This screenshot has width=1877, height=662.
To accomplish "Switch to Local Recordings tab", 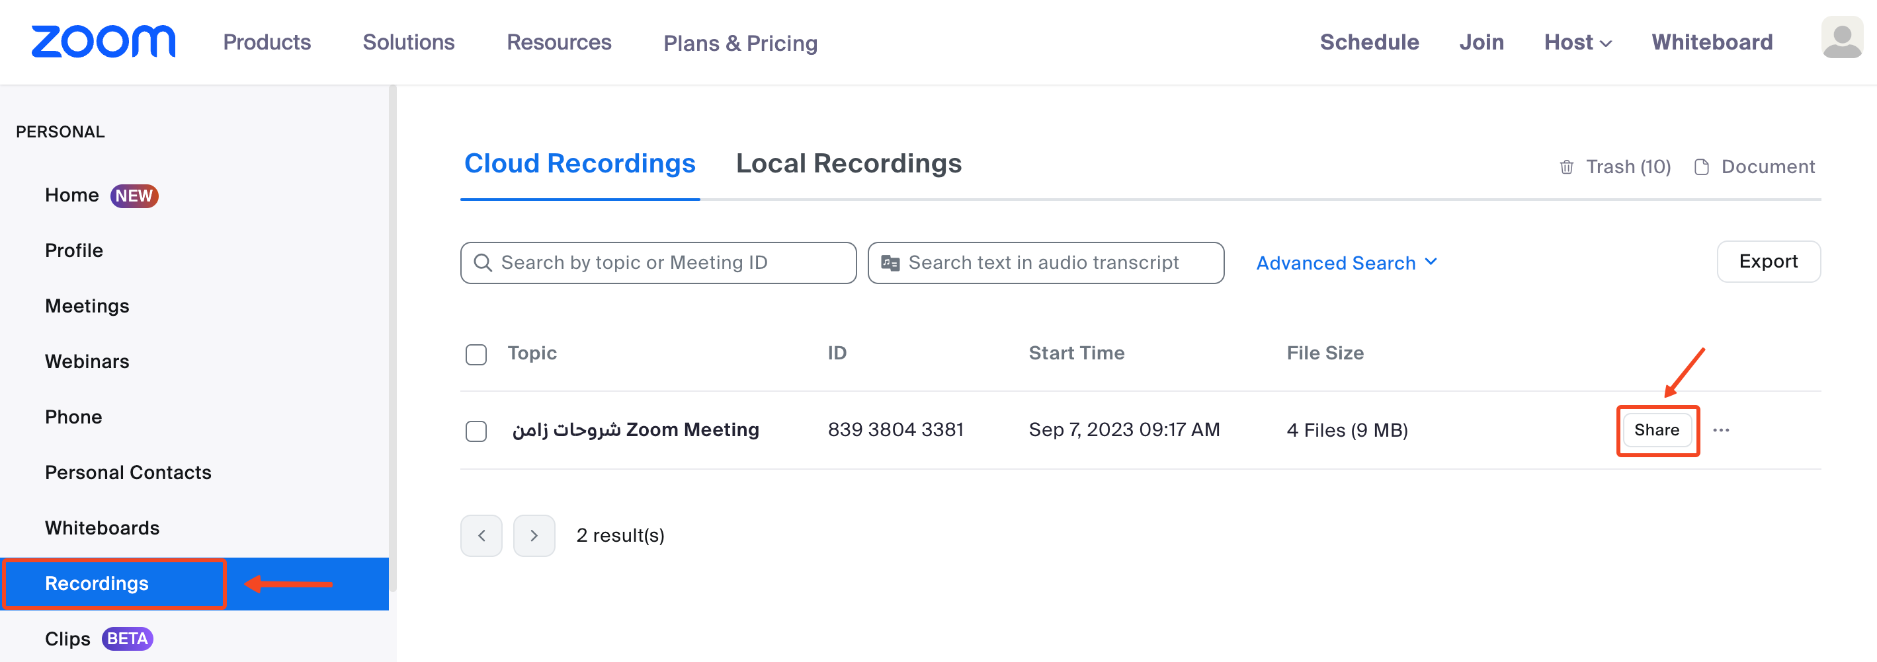I will 849,163.
